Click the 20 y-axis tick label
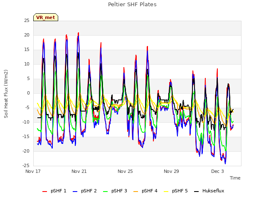 [x=27, y=35]
